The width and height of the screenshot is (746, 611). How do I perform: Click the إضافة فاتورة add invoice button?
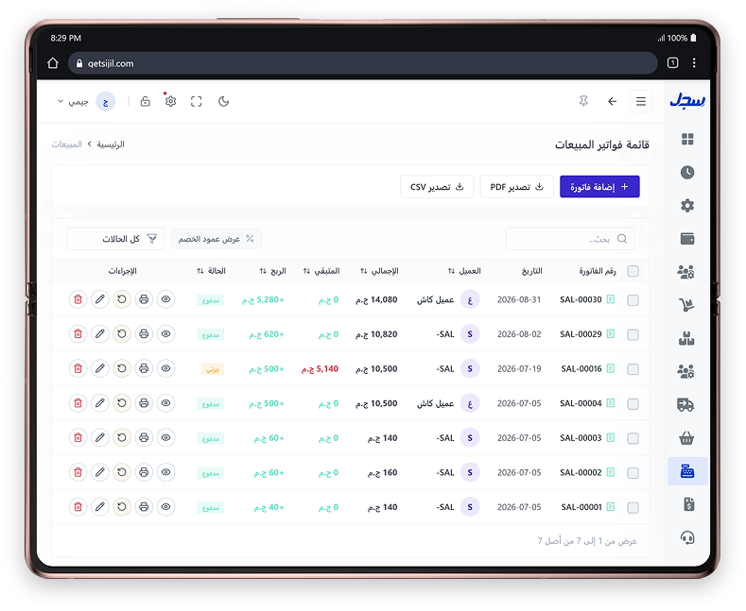[599, 187]
